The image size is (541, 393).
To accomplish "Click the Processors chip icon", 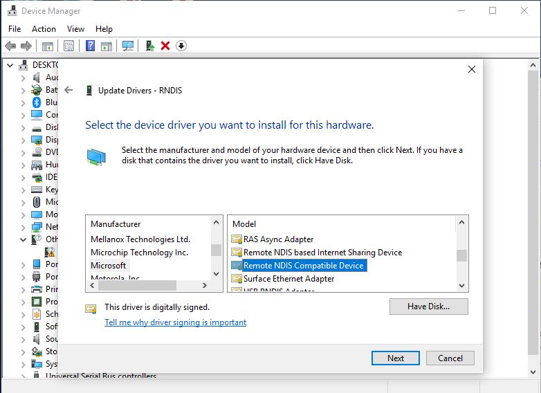I will coord(37,302).
